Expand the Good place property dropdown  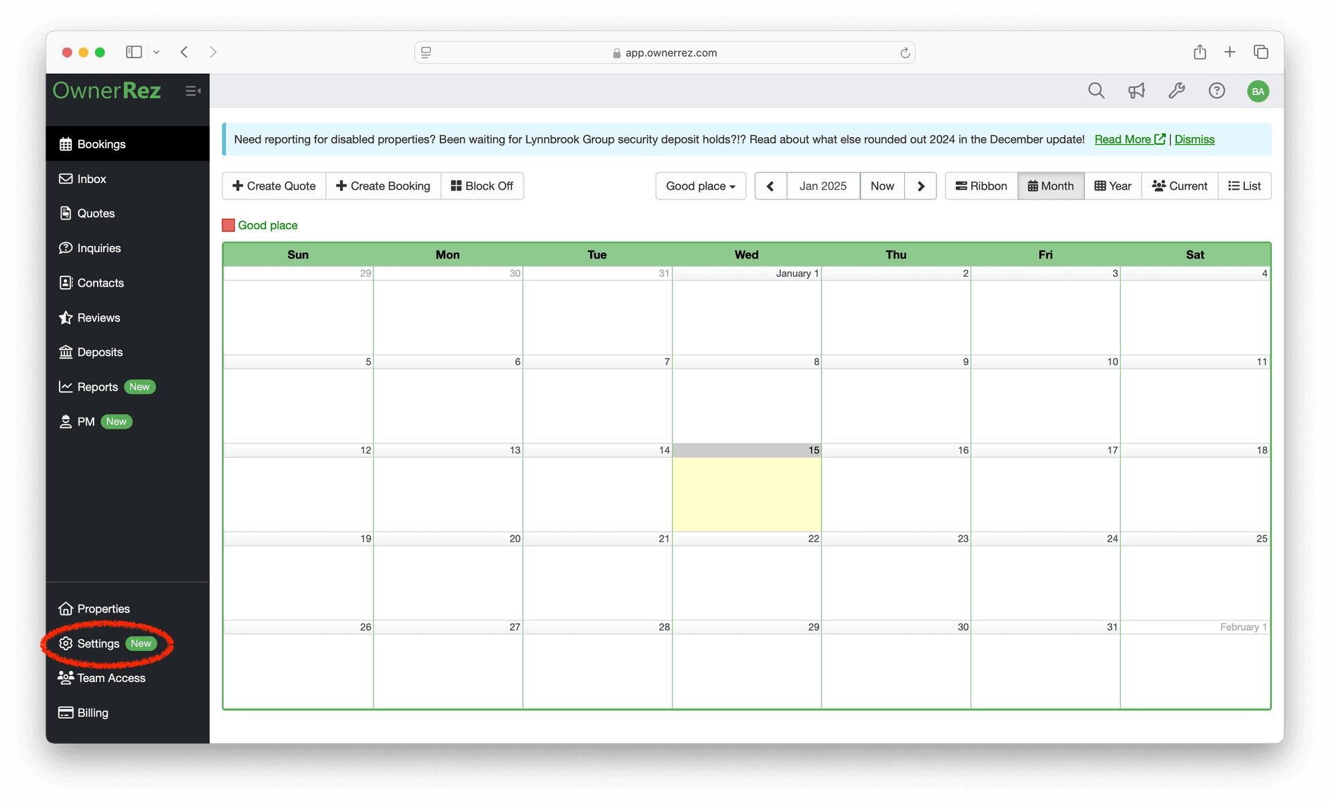tap(700, 186)
